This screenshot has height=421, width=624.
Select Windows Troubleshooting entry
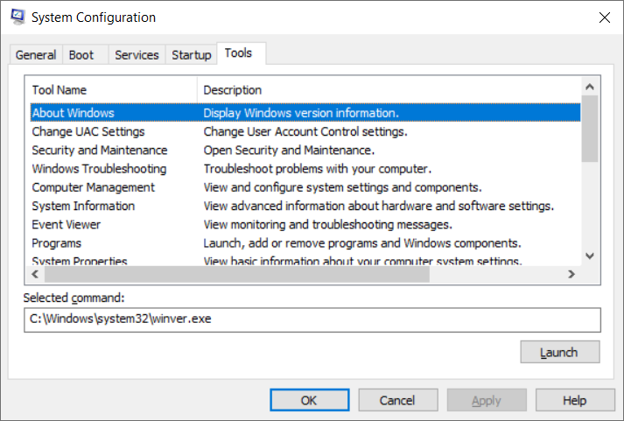(x=305, y=169)
